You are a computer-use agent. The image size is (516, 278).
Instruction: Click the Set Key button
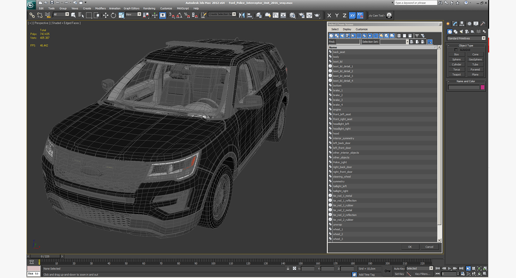[399, 274]
